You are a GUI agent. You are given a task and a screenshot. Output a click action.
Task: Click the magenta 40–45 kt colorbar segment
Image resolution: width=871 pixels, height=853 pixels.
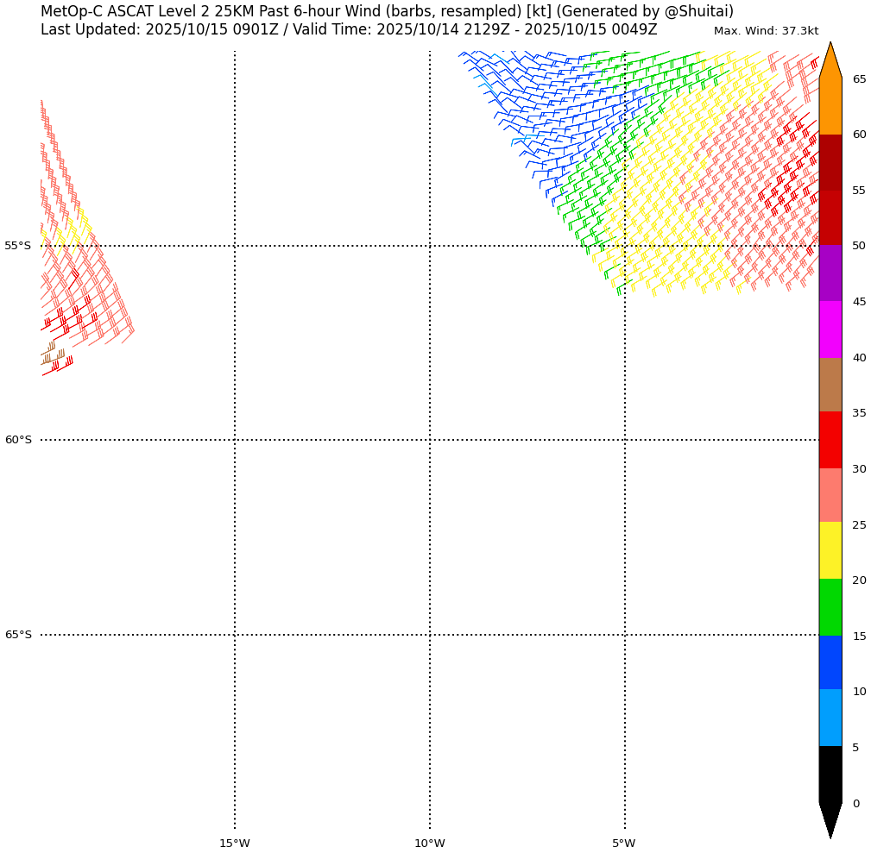(x=830, y=329)
